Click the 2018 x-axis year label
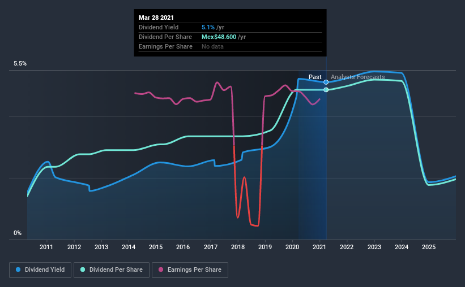Image resolution: width=465 pixels, height=287 pixels. click(238, 247)
